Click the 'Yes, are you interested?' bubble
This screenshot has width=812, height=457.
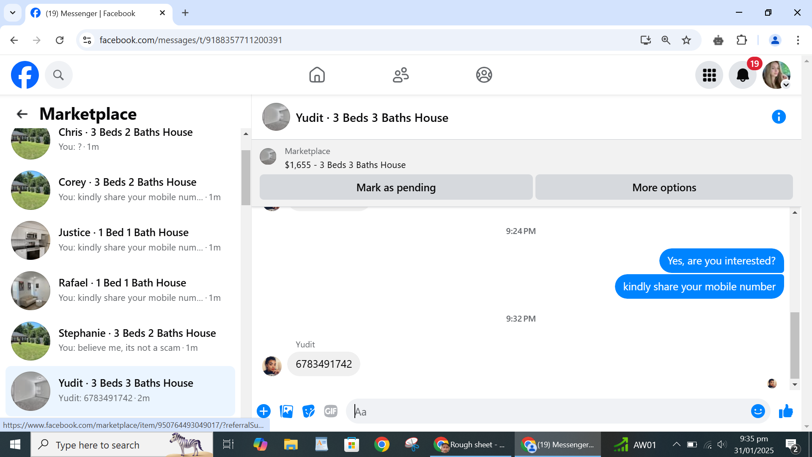coord(721,261)
